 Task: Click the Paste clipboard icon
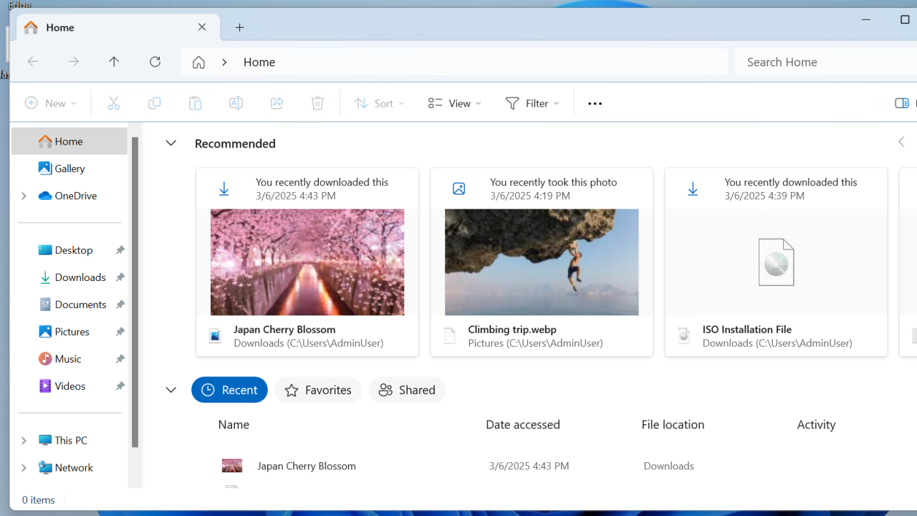pyautogui.click(x=195, y=103)
